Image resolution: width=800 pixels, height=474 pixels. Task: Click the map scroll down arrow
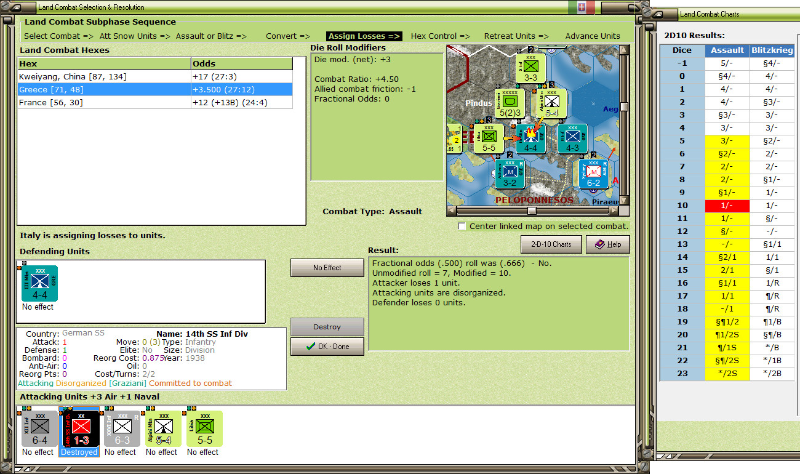[x=625, y=201]
